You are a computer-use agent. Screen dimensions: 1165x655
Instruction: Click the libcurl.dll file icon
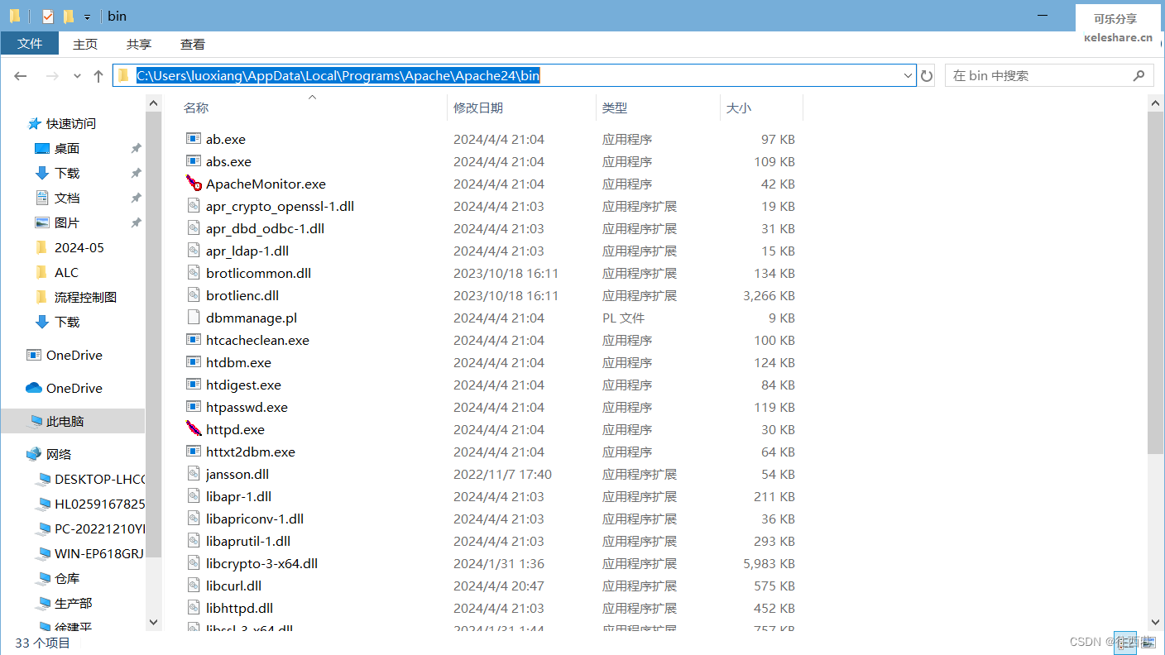point(194,586)
